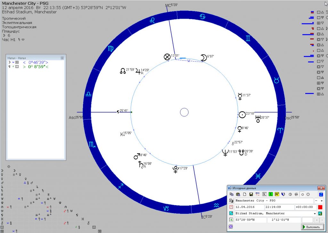This screenshot has width=328, height=233.
Task: Click the floppy disk save icon
Action: click(251, 195)
